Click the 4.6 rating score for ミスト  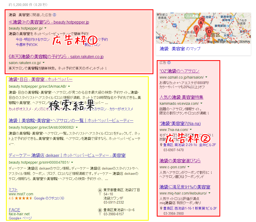(x=11, y=198)
